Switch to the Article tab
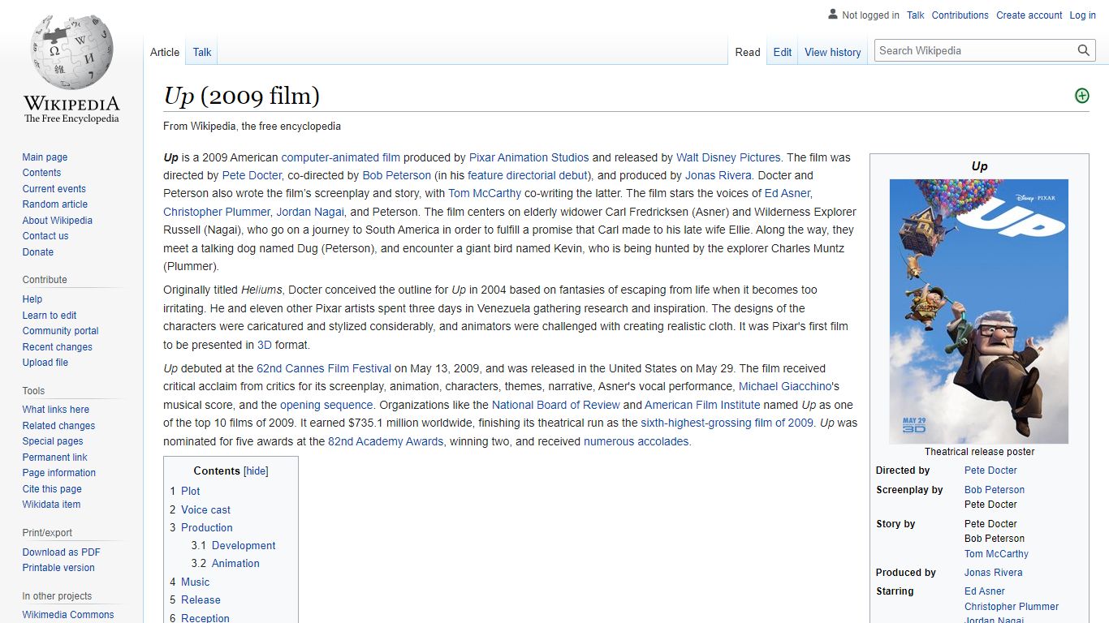This screenshot has width=1109, height=623. click(x=165, y=52)
